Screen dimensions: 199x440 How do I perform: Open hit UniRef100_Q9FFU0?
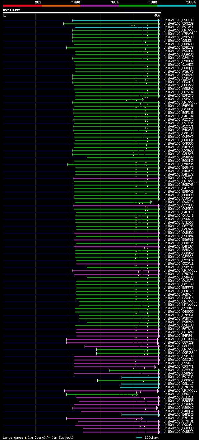coord(178,20)
